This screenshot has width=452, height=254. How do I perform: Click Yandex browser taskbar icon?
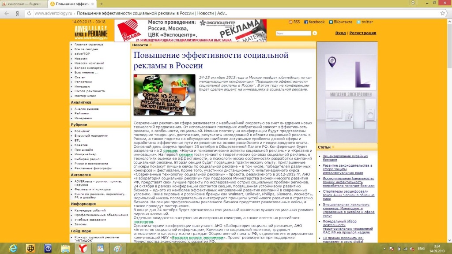[83, 248]
